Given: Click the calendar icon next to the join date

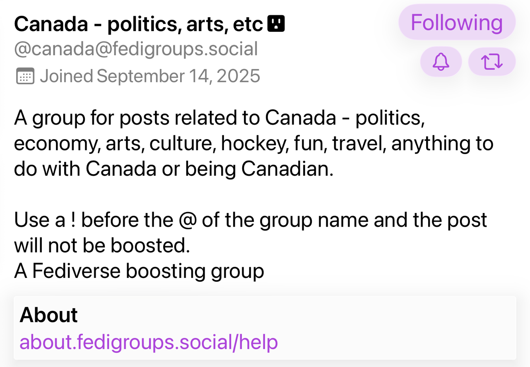Looking at the screenshot, I should 25,76.
